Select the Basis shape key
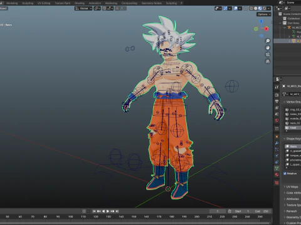This screenshot has height=225, width=301. click(293, 146)
